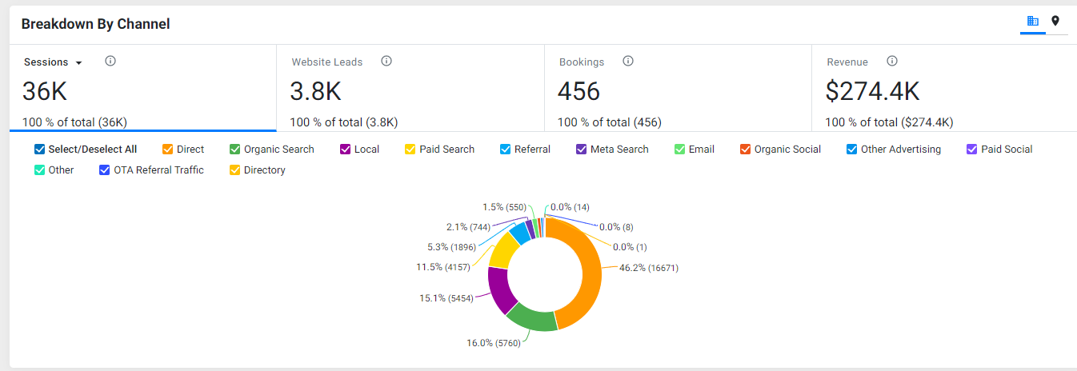Click the 0.0% (1) chart label
Viewport: 1077px width, 371px height.
pos(630,247)
